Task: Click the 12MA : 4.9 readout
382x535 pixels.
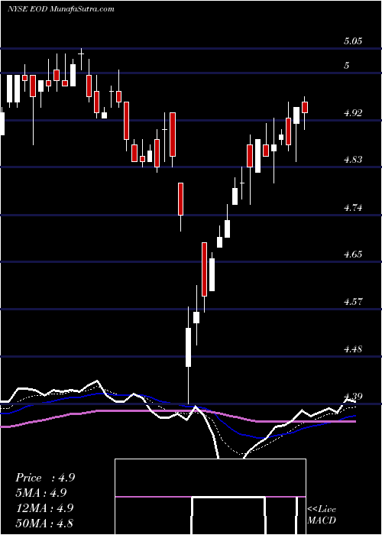Action: pos(44,508)
